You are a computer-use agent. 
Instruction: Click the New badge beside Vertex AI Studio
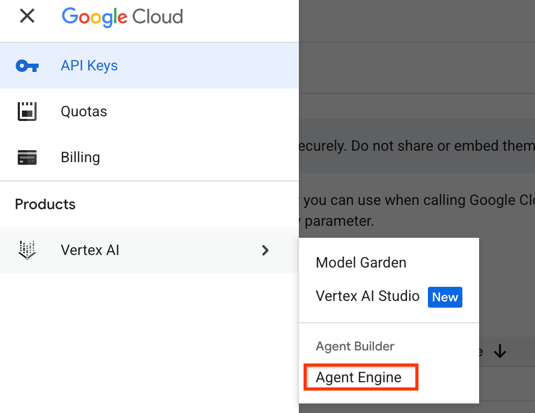click(445, 297)
